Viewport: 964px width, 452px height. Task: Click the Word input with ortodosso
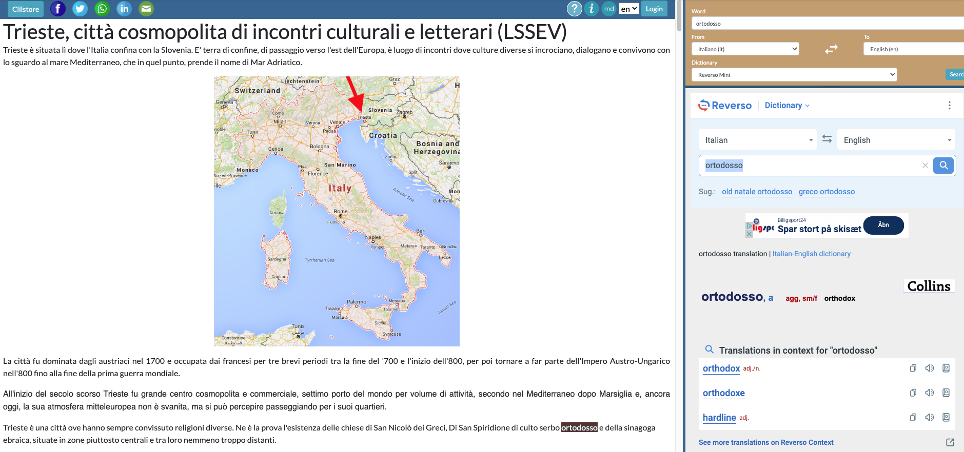tap(828, 24)
